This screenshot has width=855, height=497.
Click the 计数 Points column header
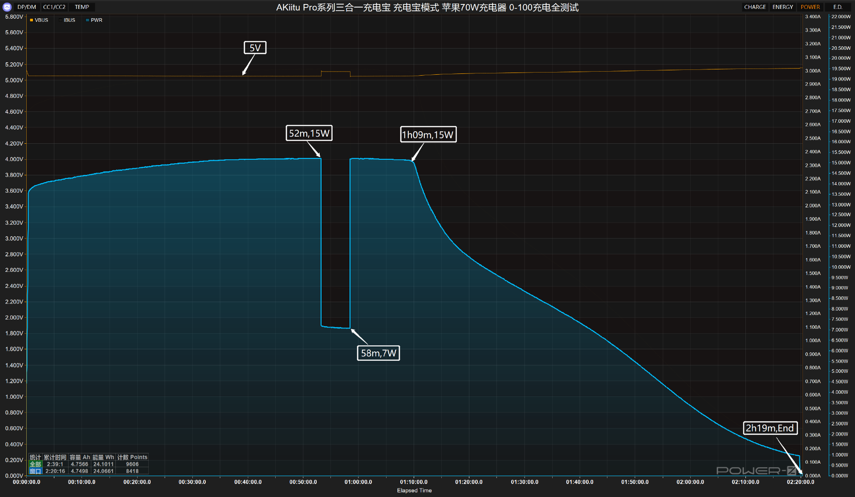coord(132,457)
